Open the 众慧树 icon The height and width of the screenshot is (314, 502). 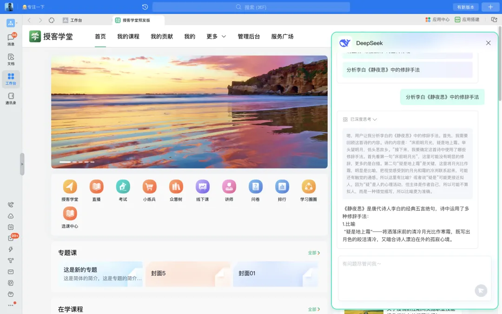click(x=176, y=187)
